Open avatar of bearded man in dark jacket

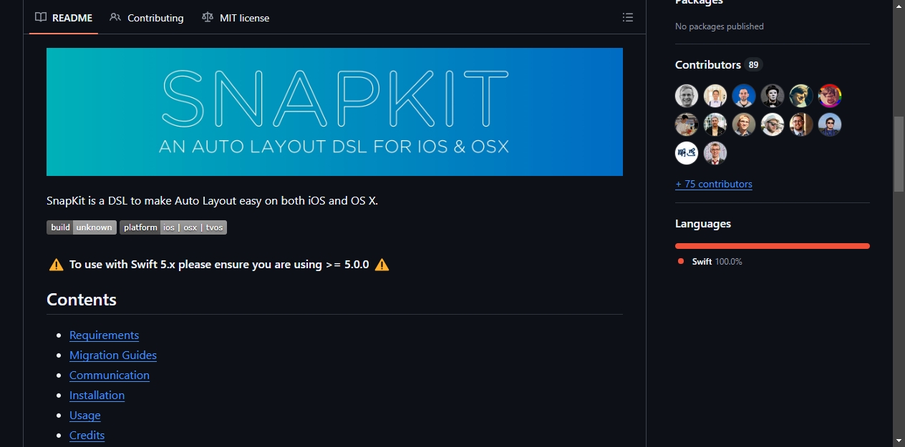[715, 124]
